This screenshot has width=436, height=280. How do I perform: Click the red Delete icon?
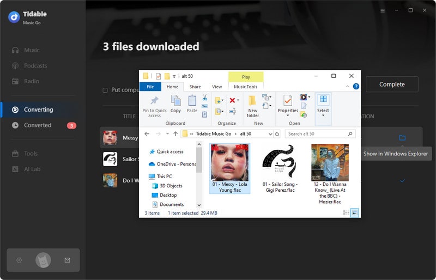click(233, 100)
